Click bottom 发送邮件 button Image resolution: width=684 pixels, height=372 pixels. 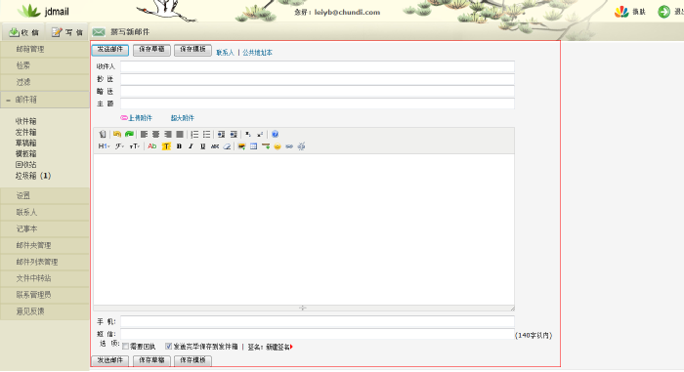click(x=109, y=360)
